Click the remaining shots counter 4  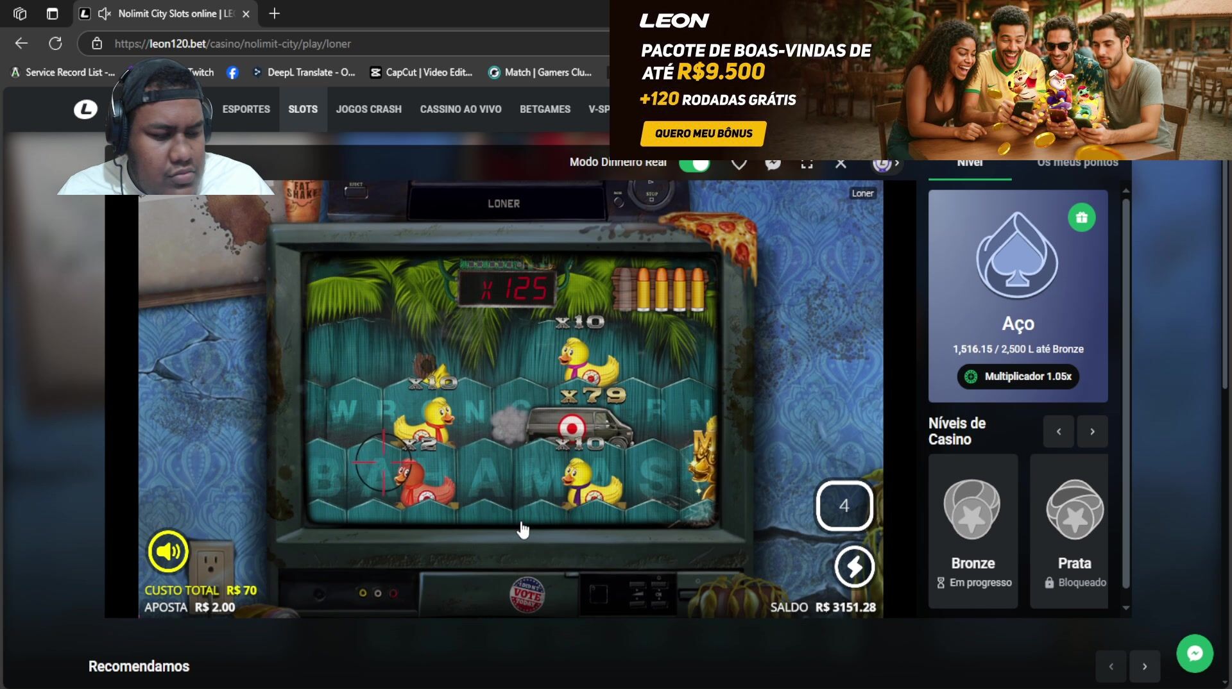point(844,506)
